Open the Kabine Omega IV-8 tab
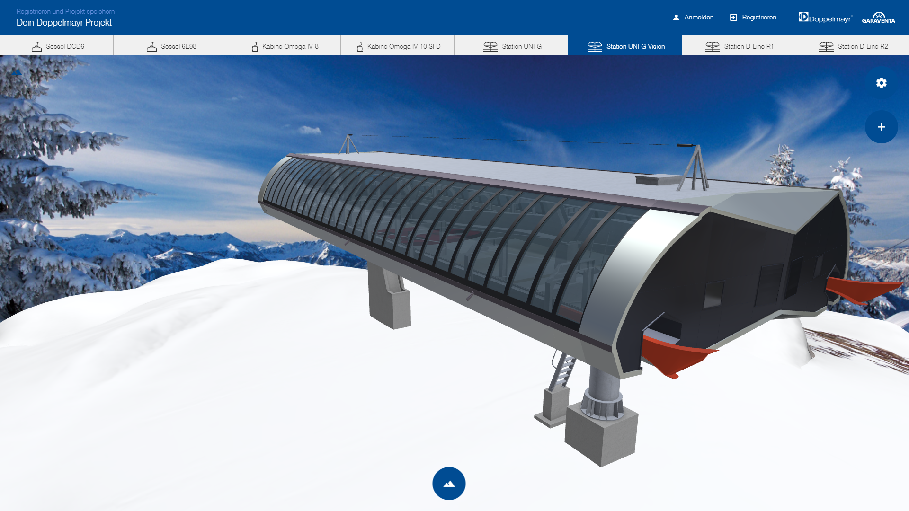 [284, 46]
